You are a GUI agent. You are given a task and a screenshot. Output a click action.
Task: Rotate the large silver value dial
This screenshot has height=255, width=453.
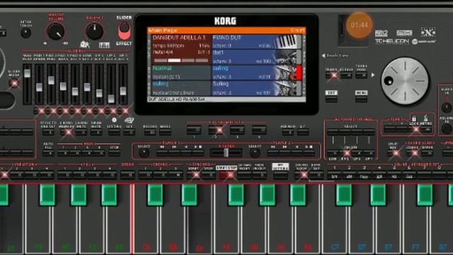pyautogui.click(x=405, y=81)
